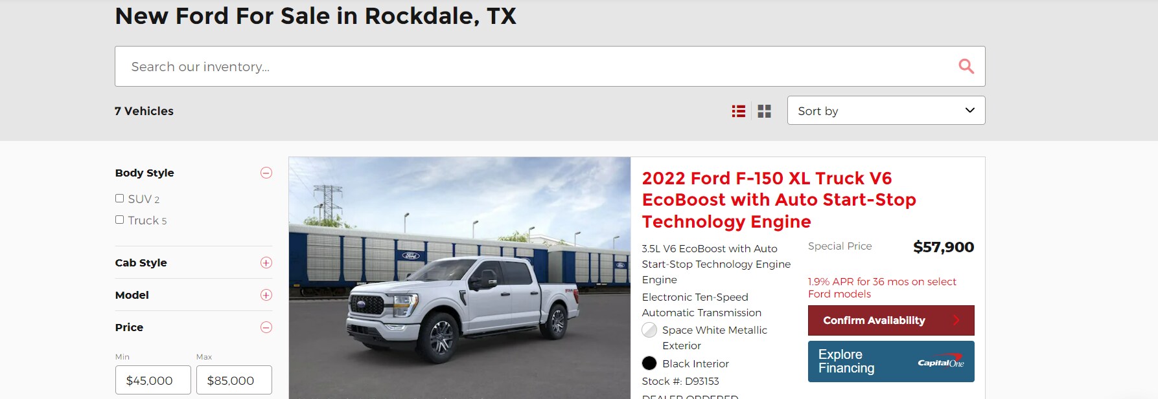Click the Search our inventory field
Image resolution: width=1158 pixels, height=399 pixels.
click(x=550, y=66)
